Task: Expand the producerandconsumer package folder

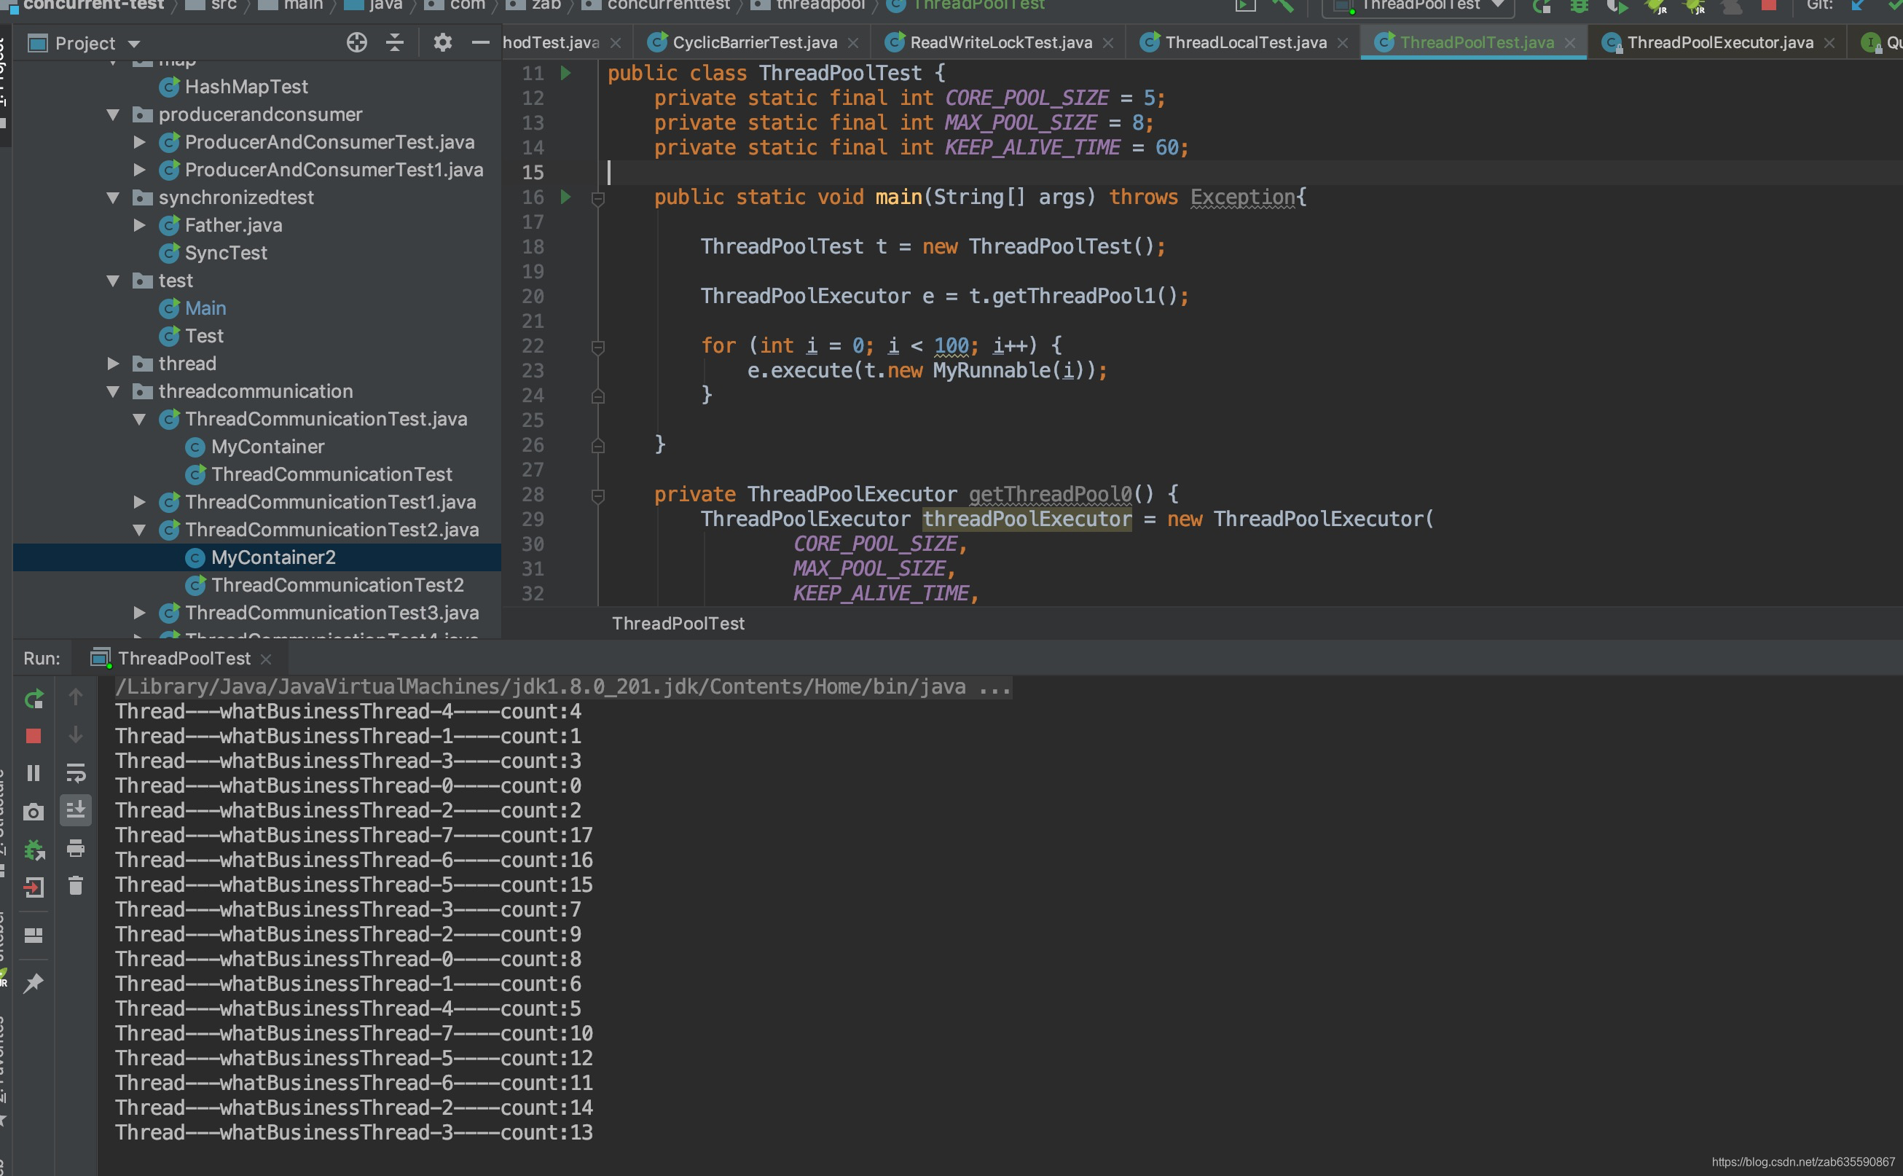Action: 114,116
